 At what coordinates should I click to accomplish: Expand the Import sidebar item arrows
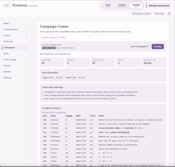click(x=27, y=36)
